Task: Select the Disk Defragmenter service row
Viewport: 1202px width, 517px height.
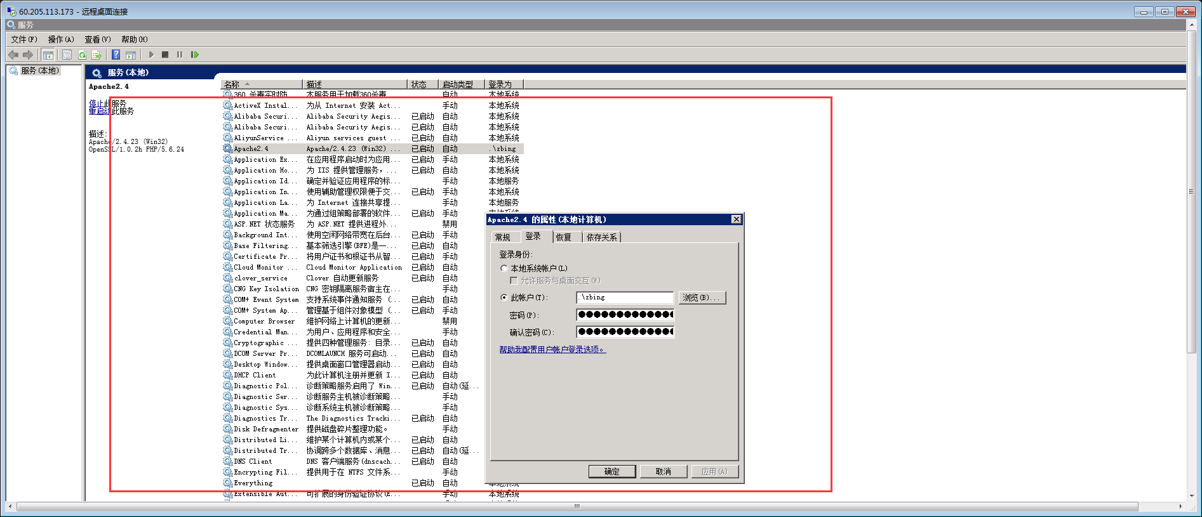Action: coord(373,429)
